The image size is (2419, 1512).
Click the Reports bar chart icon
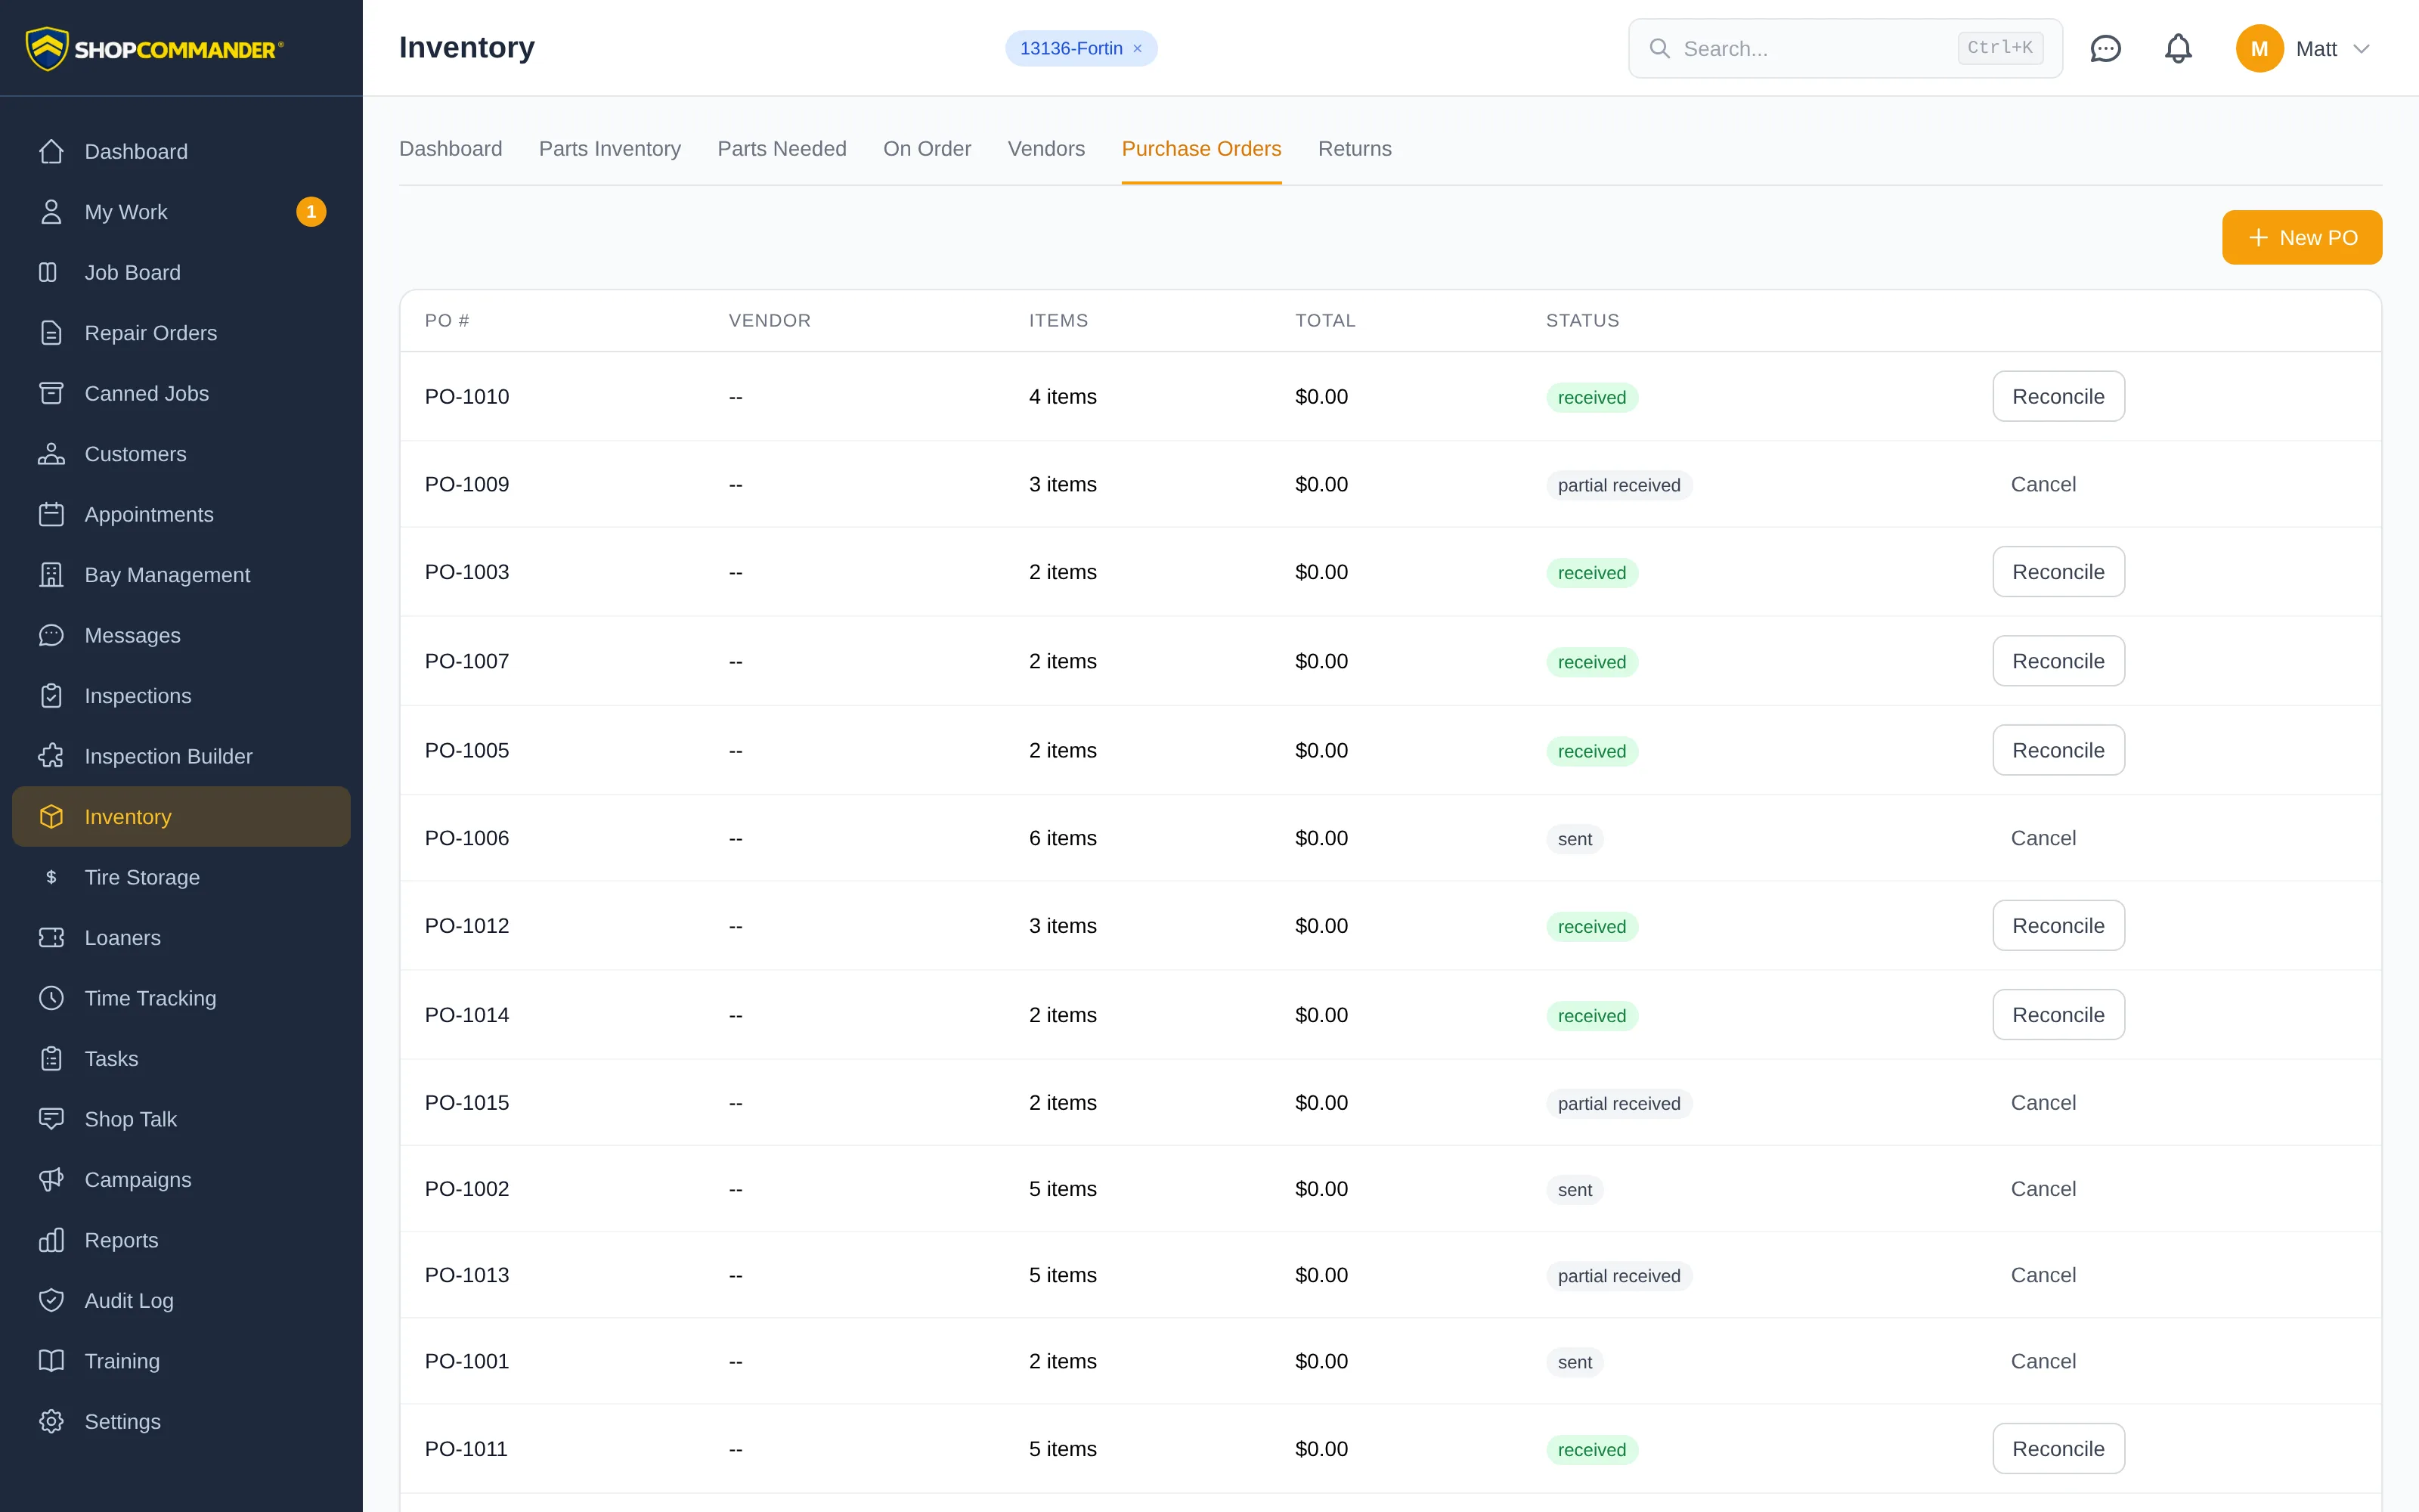51,1240
